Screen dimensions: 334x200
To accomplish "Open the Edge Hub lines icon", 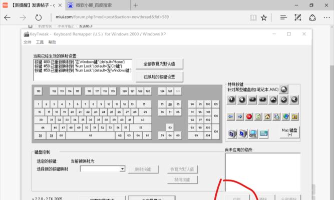I will point(283,17).
